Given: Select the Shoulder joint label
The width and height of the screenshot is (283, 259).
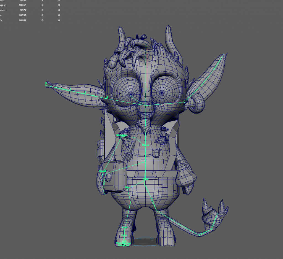Looking at the screenshot, I should point(122,135).
